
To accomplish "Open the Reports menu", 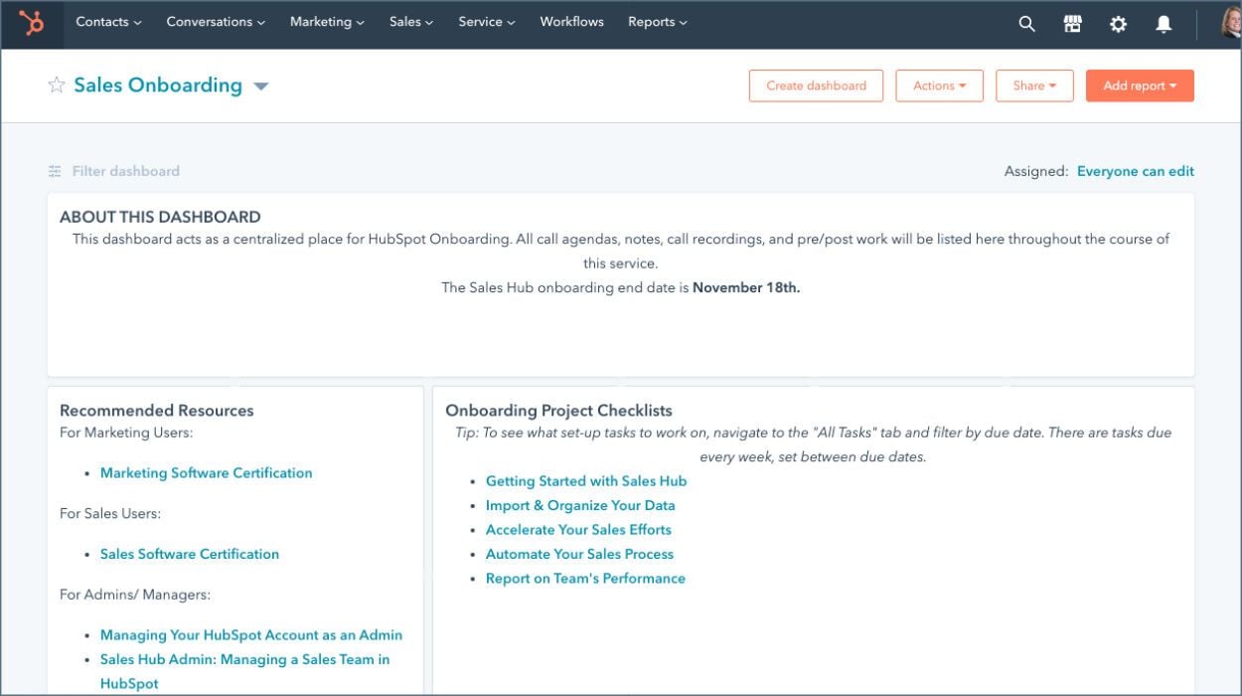I will click(x=658, y=22).
